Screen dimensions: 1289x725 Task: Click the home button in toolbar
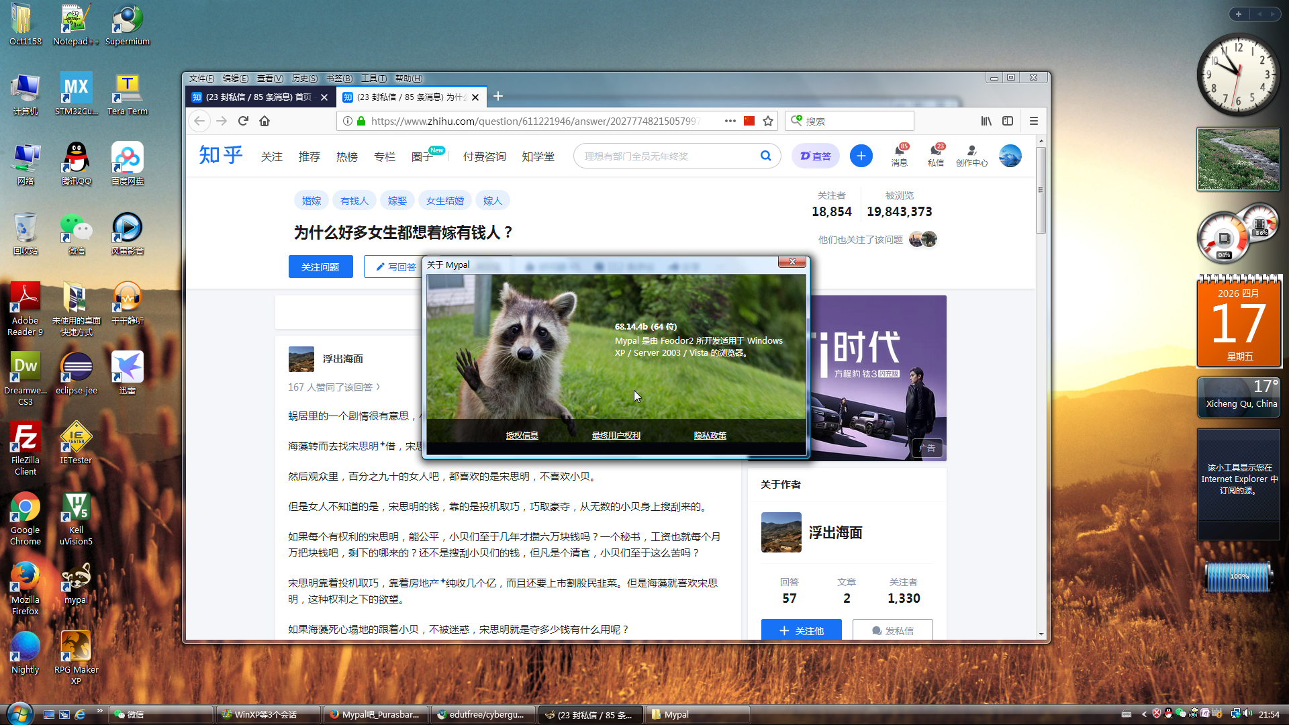click(265, 121)
